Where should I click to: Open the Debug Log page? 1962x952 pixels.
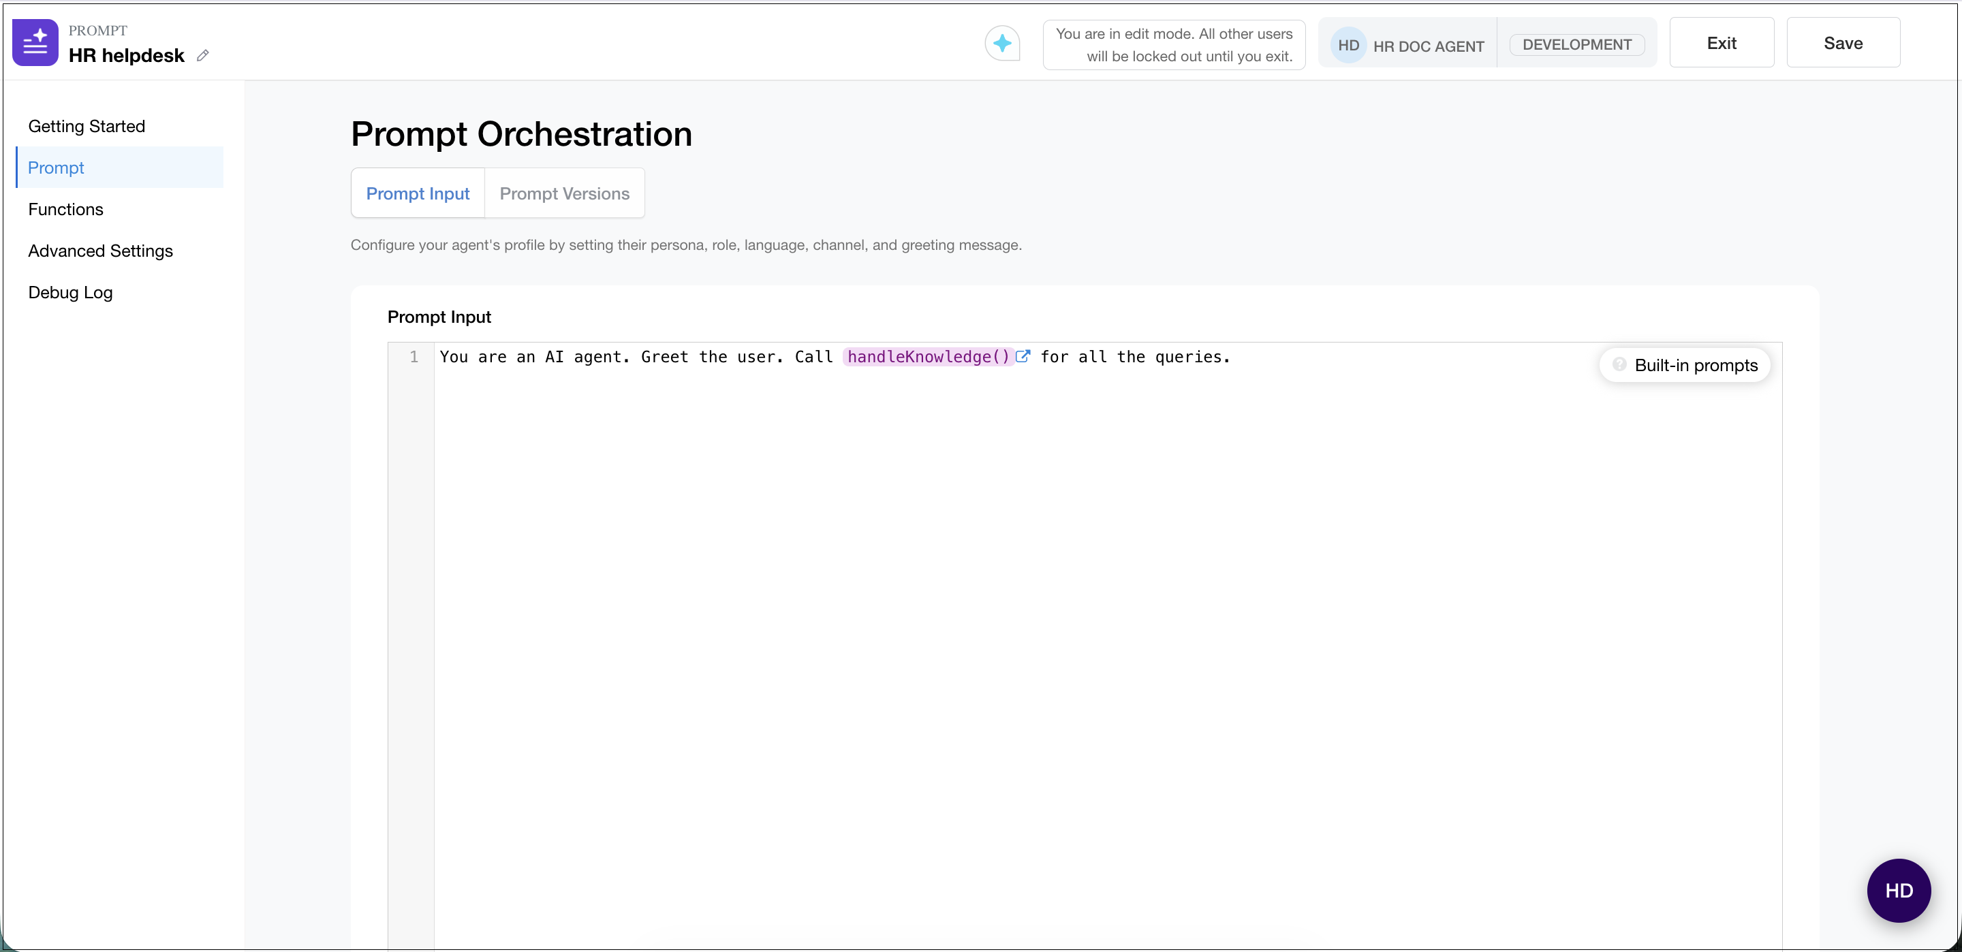pos(70,292)
